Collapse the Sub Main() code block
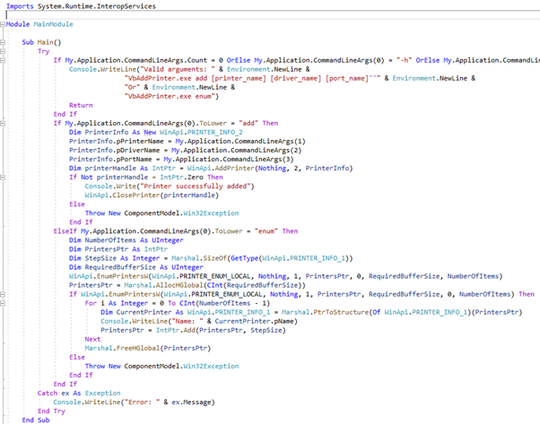540x424 pixels. pyautogui.click(x=4, y=42)
